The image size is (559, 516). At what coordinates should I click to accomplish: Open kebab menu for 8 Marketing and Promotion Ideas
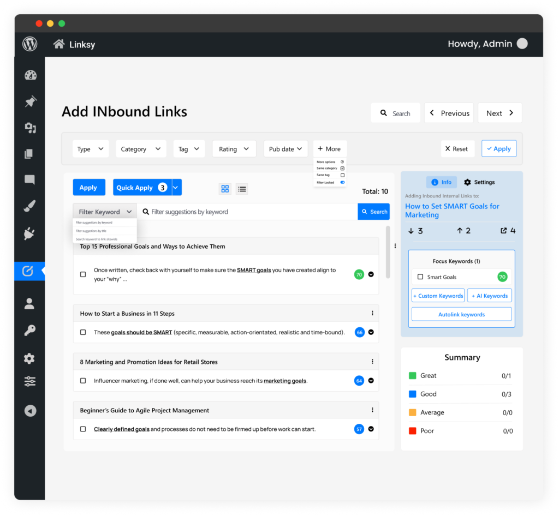(372, 362)
